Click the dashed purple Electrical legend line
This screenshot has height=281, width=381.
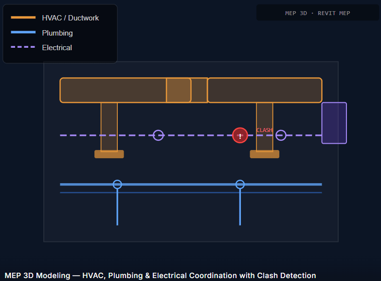[x=23, y=47]
